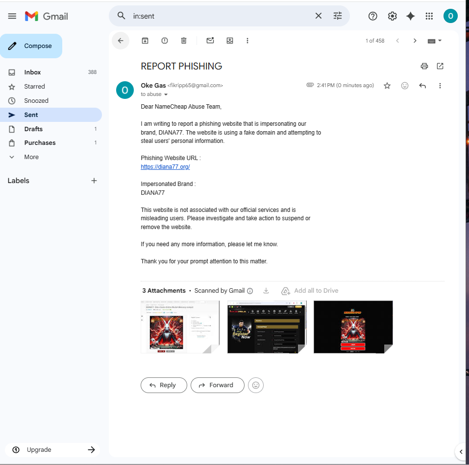The image size is (469, 465).
Task: Open the Inbox folder
Action: 51,72
